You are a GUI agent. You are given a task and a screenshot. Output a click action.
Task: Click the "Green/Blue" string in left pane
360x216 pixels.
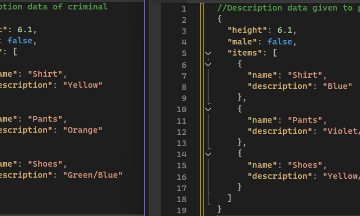coord(93,175)
